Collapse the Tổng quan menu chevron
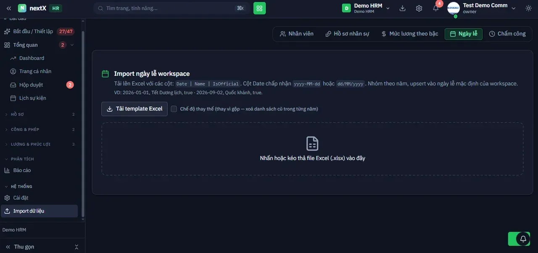The image size is (538, 253). [x=72, y=45]
